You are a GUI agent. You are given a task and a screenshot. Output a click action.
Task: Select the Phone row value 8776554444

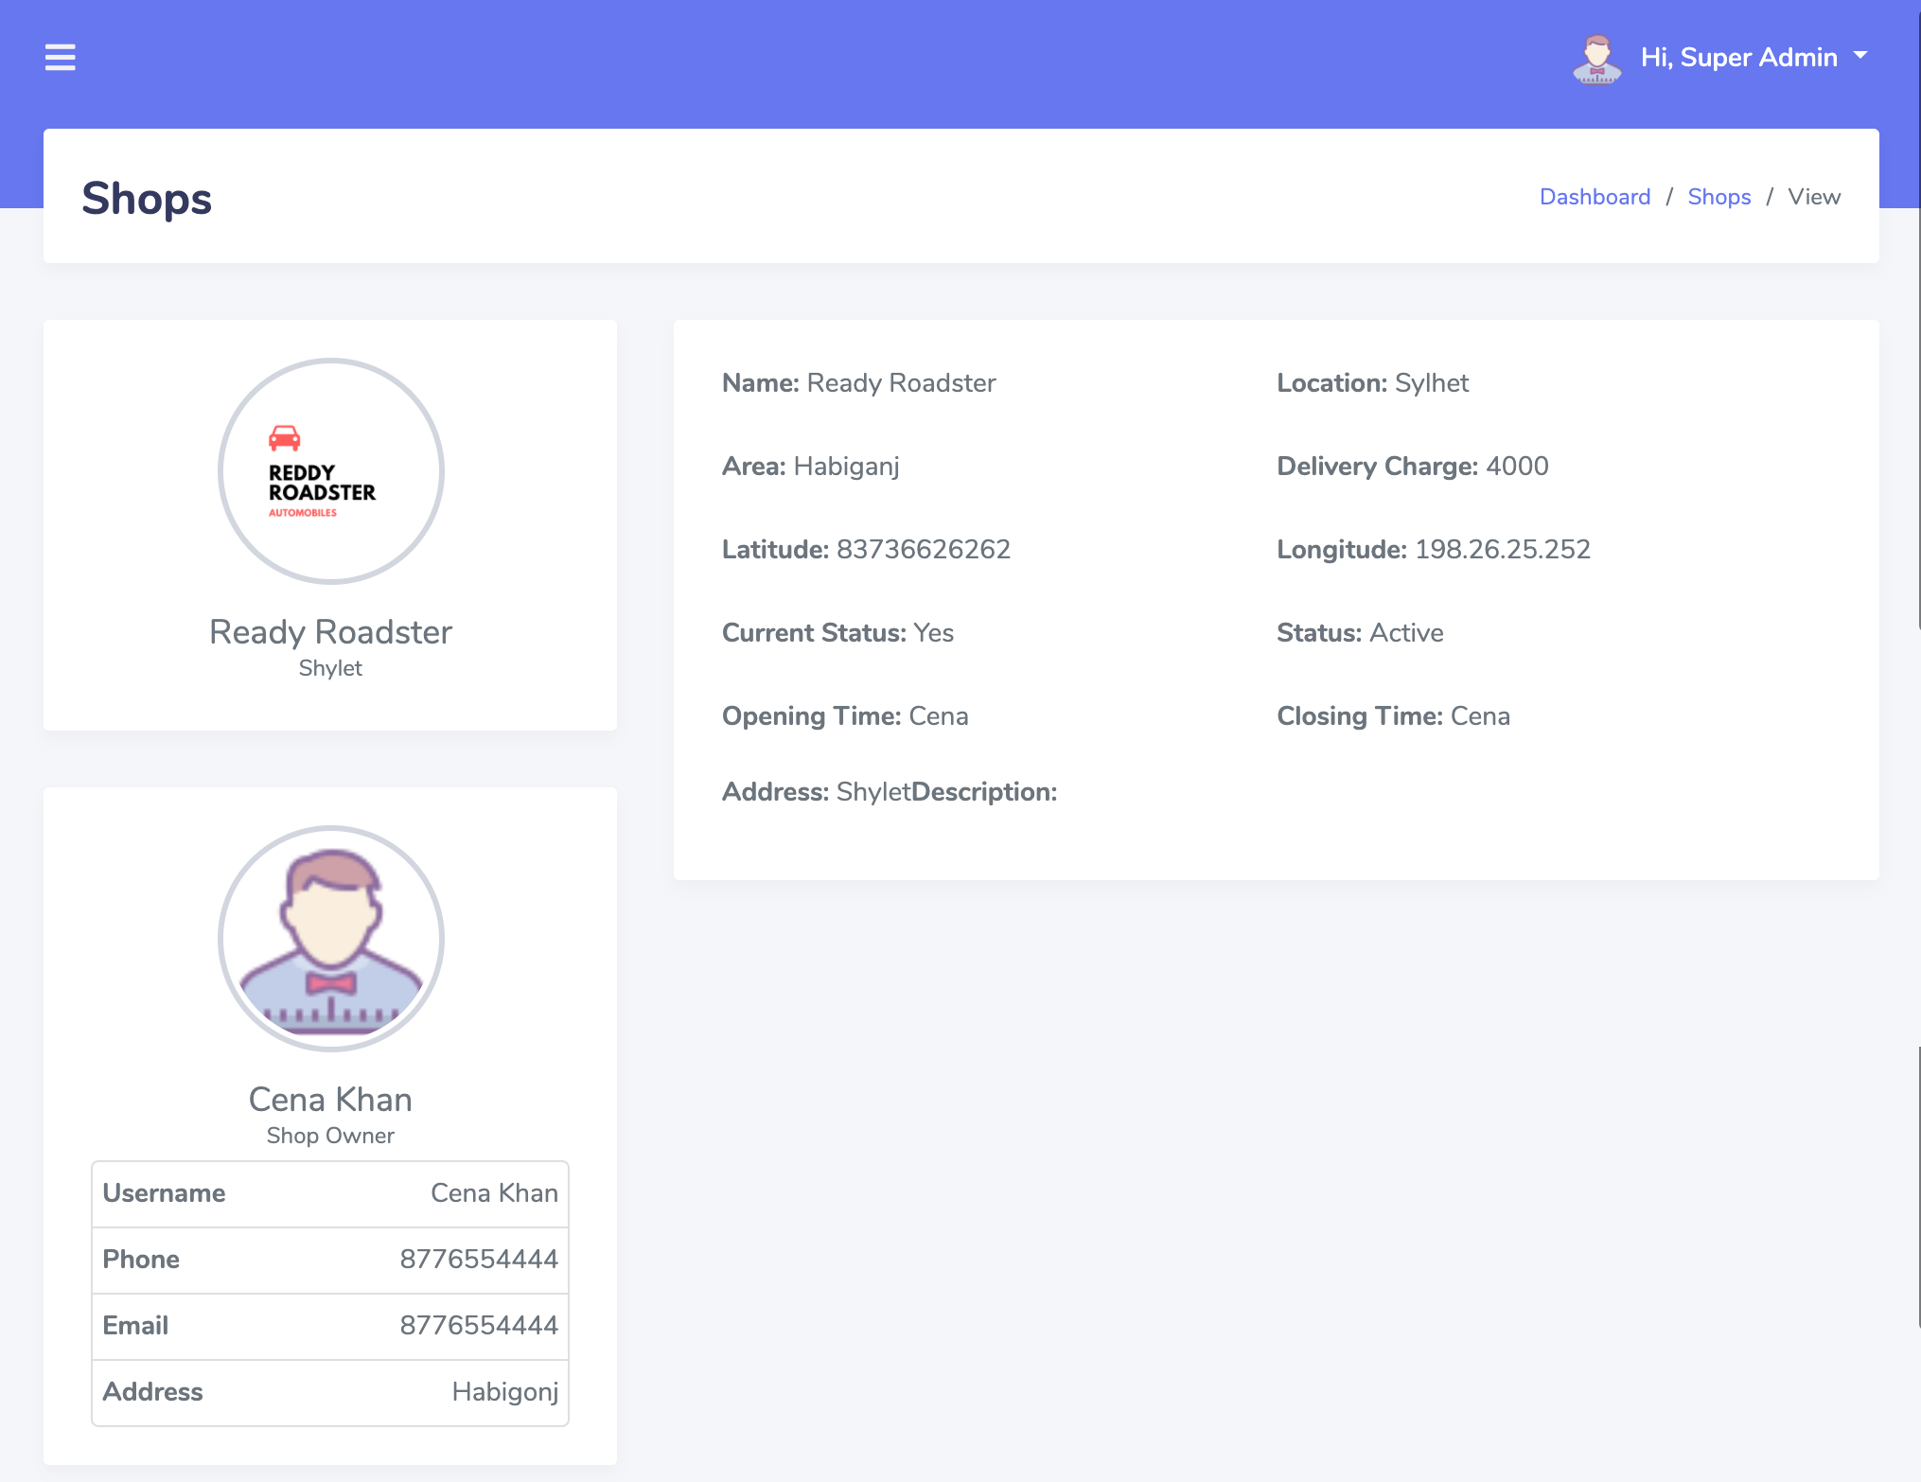click(x=479, y=1260)
